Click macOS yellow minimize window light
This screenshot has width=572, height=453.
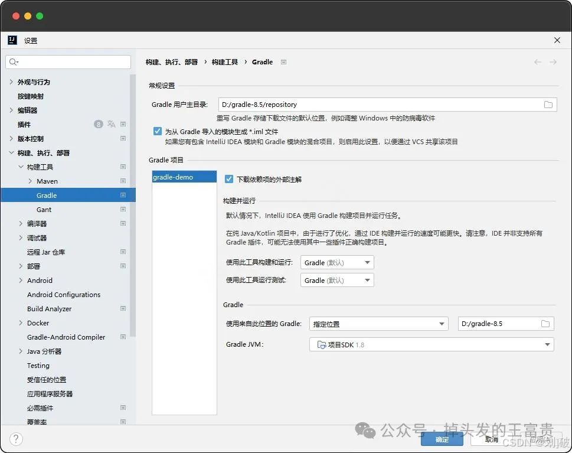(x=28, y=16)
